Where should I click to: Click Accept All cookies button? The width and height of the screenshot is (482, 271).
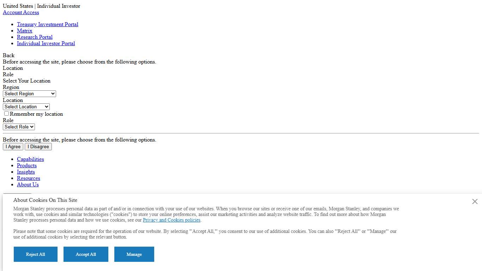(x=86, y=254)
